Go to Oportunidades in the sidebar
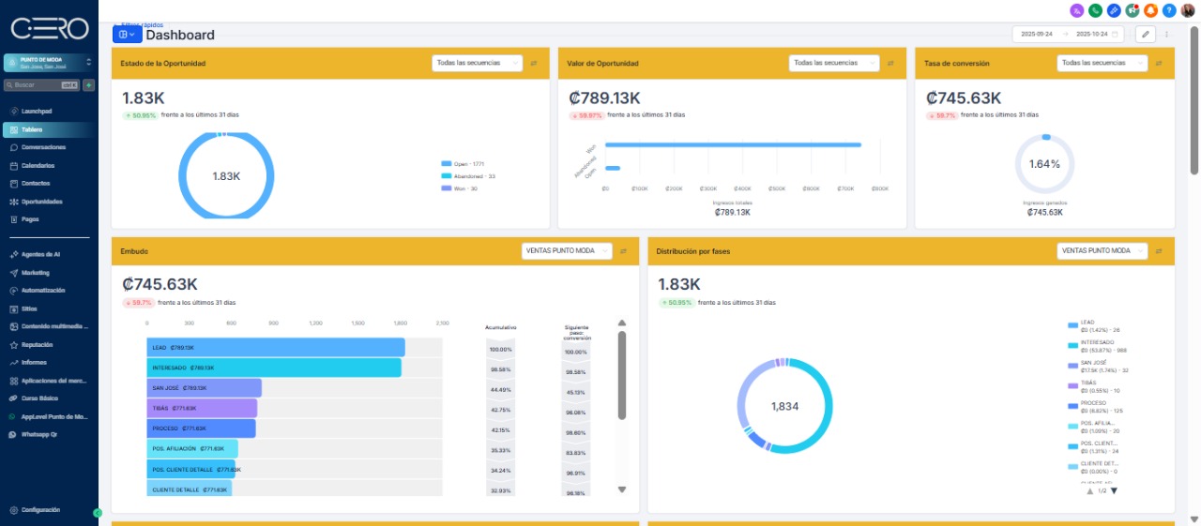 click(x=41, y=201)
